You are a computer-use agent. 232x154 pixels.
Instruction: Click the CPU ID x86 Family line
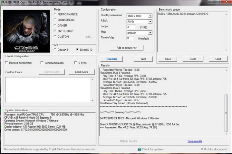28,118
